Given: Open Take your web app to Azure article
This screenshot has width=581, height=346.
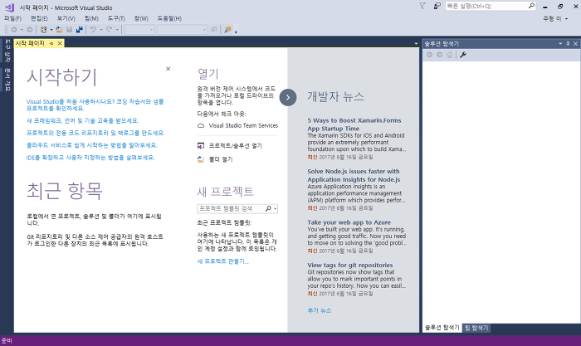Looking at the screenshot, I should (349, 222).
